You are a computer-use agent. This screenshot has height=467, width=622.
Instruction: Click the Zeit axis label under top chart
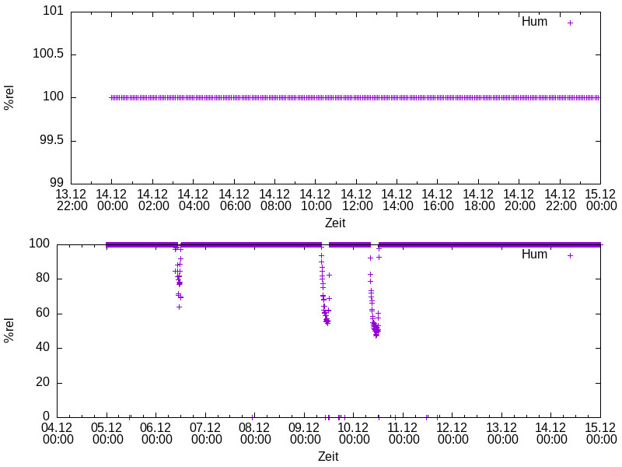pyautogui.click(x=334, y=223)
